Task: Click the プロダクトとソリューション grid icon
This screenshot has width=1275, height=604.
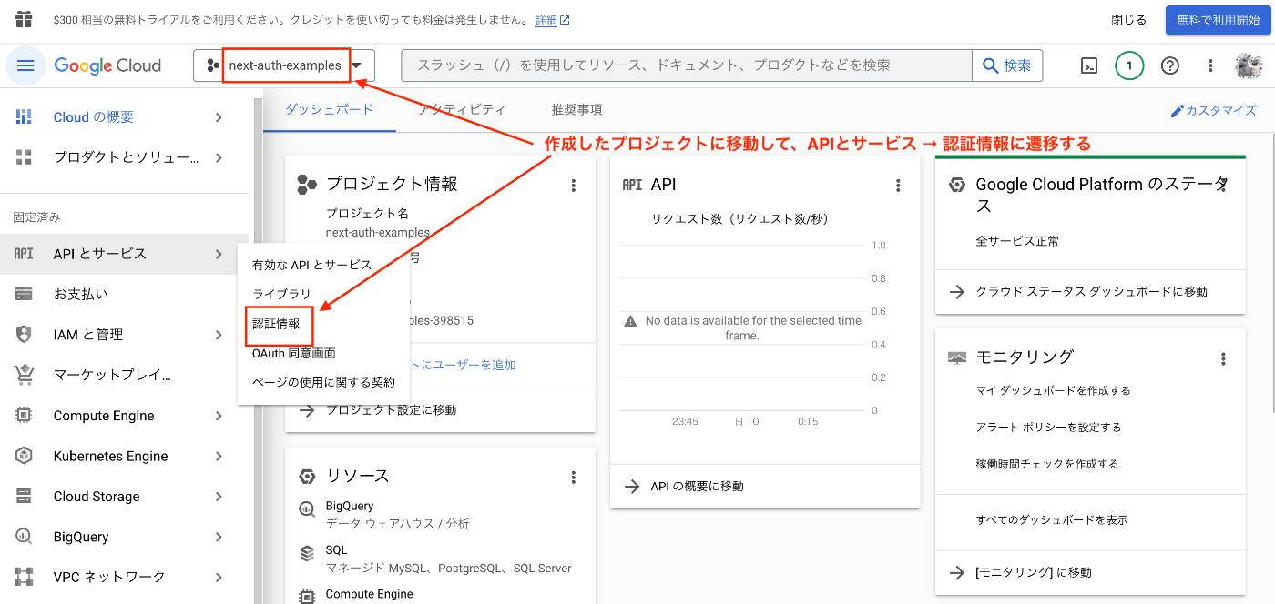Action: pos(24,157)
